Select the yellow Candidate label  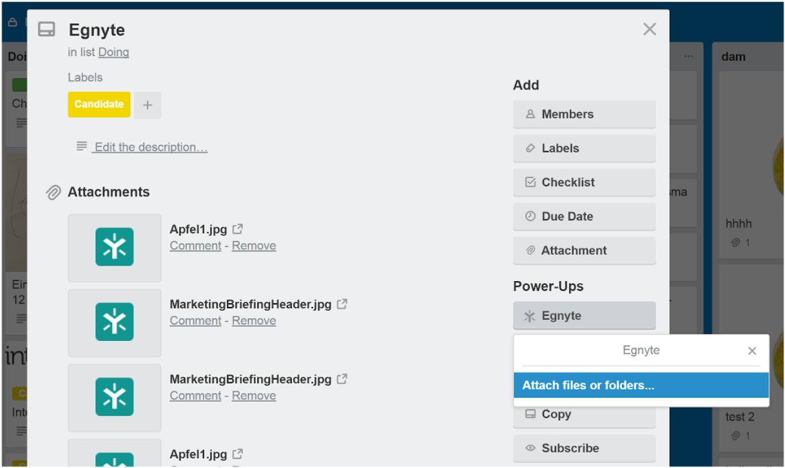click(x=99, y=104)
